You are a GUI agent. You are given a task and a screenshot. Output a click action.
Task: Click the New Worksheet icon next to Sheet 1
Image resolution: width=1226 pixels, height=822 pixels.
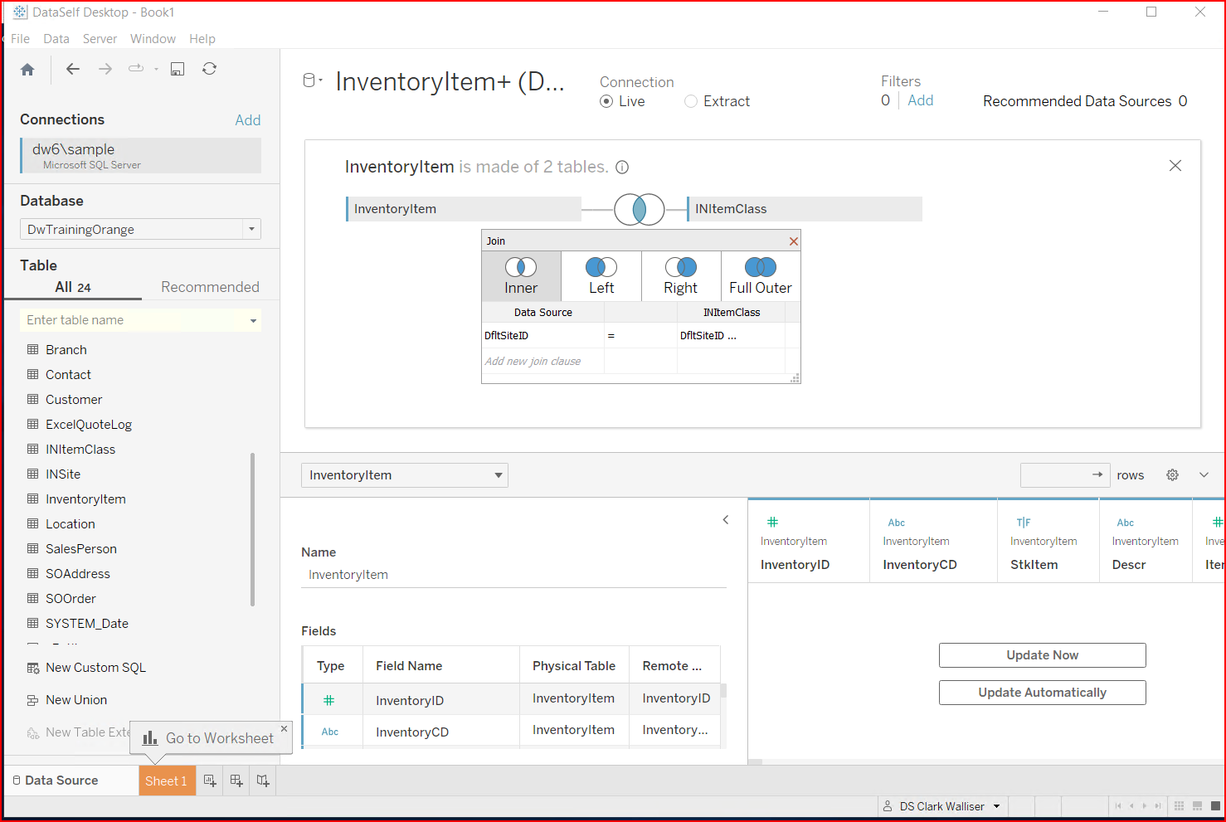coord(210,781)
